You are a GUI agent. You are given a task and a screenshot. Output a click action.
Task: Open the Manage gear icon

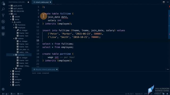3,89
